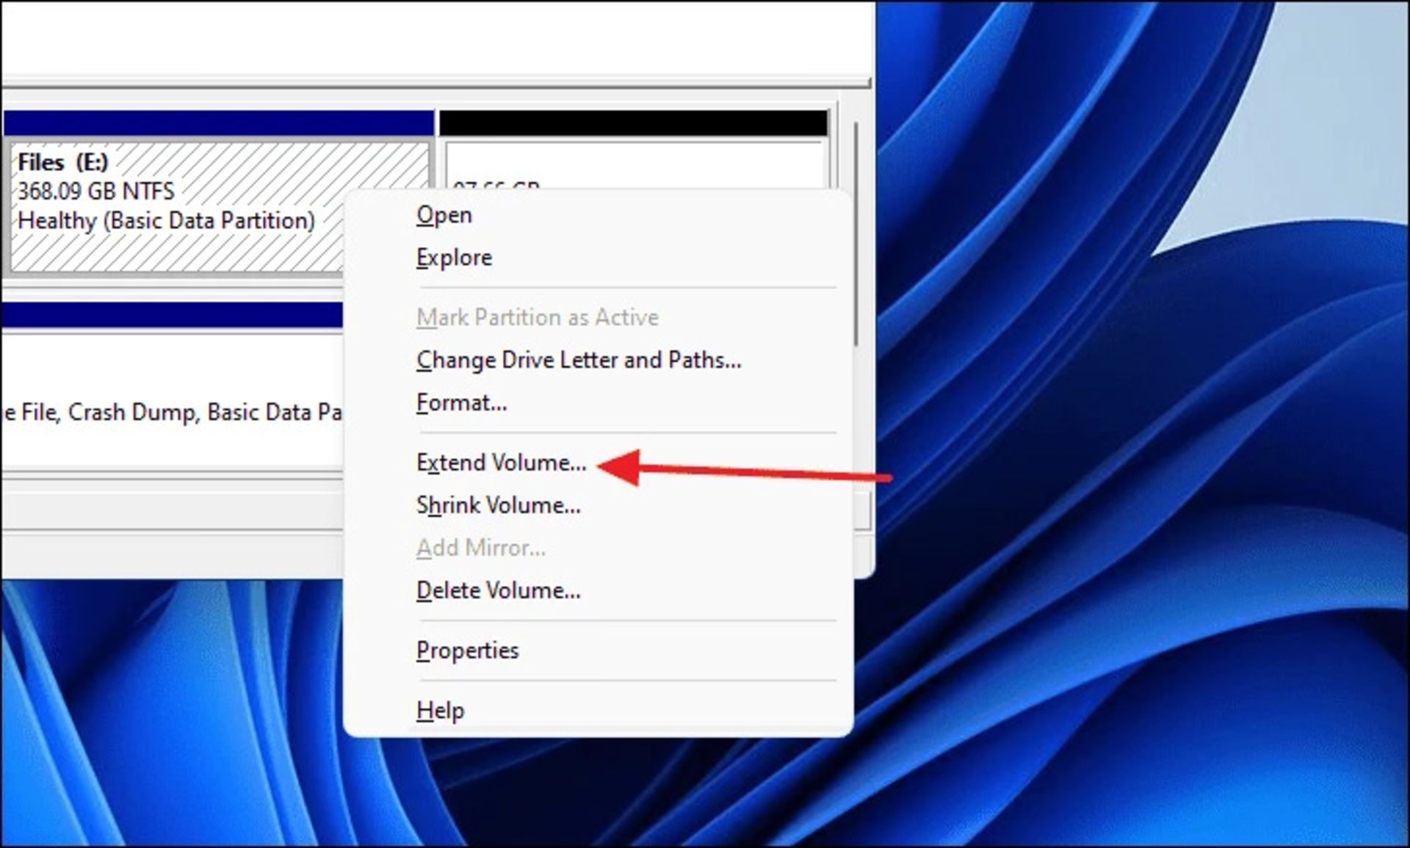Click the black header bar of unallocated space
The width and height of the screenshot is (1410, 848).
[633, 123]
